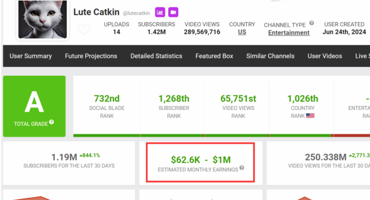Open the Similar Channels tab
Screen dimensions: 370x200
271,56
